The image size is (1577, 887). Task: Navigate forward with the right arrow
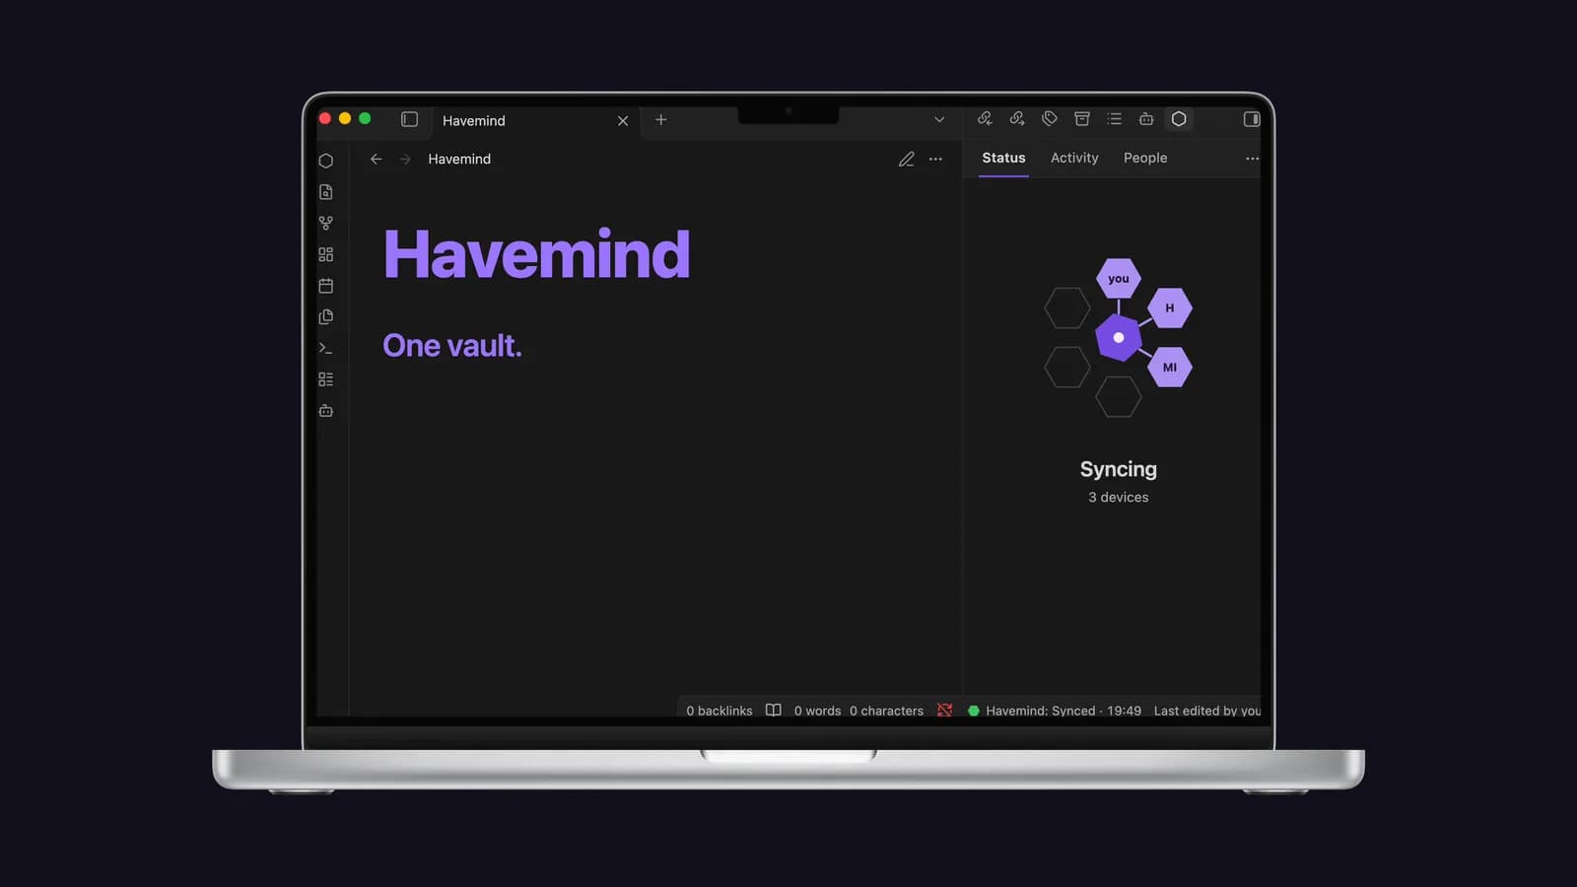(405, 159)
